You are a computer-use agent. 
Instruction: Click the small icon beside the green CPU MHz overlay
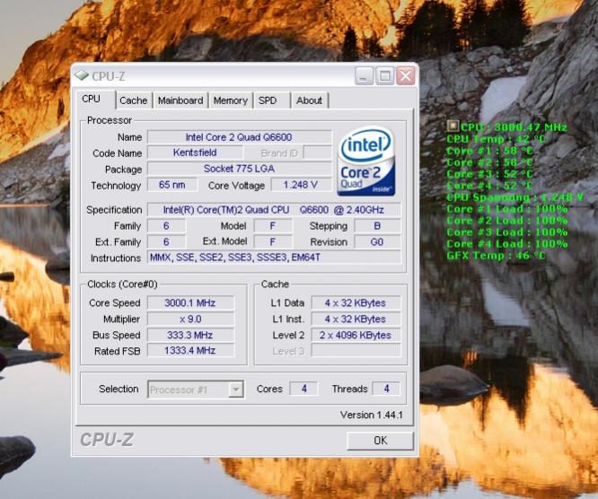coord(453,126)
